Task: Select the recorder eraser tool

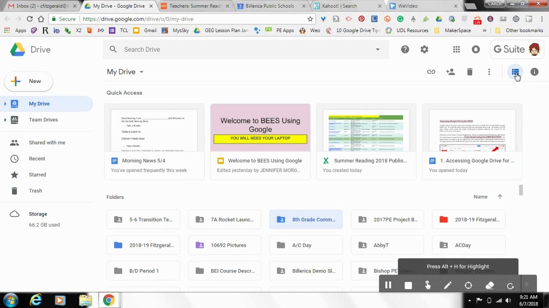Action: (x=490, y=285)
